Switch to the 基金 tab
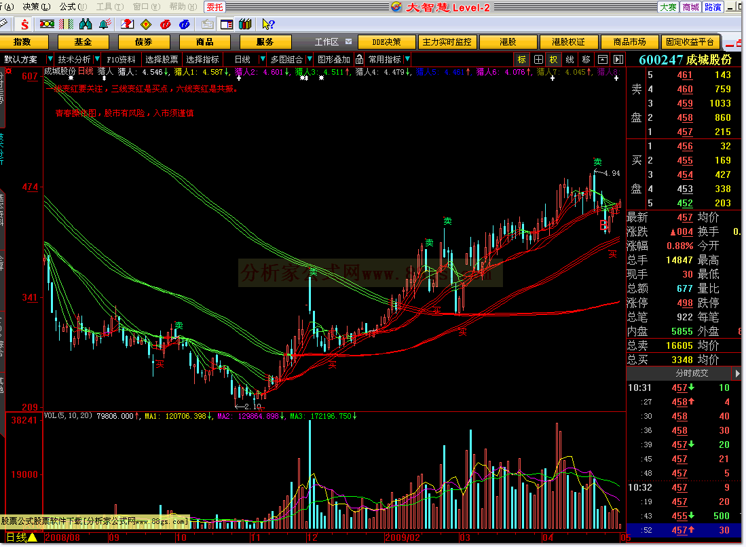This screenshot has height=547, width=746. click(83, 42)
